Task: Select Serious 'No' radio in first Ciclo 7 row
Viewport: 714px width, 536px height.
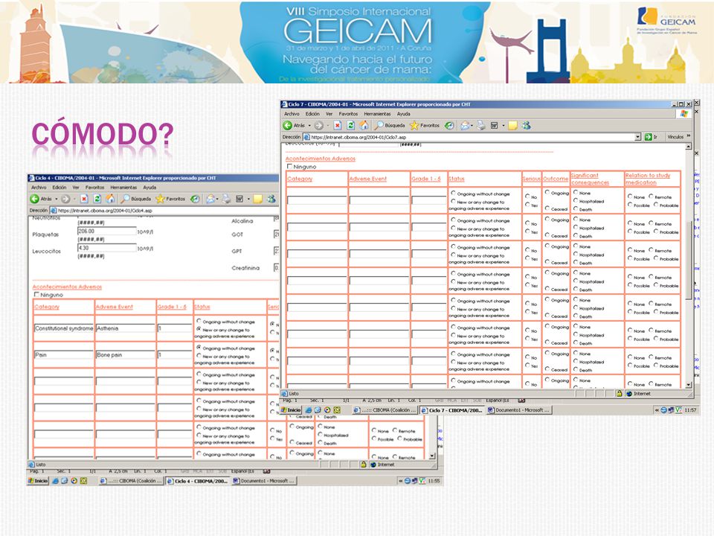Action: pyautogui.click(x=527, y=197)
